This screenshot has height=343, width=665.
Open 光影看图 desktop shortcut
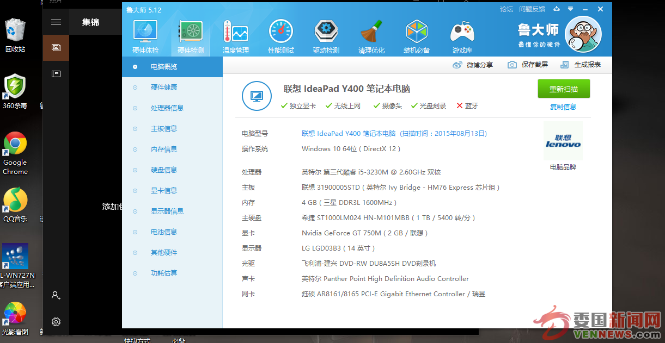pos(15,319)
